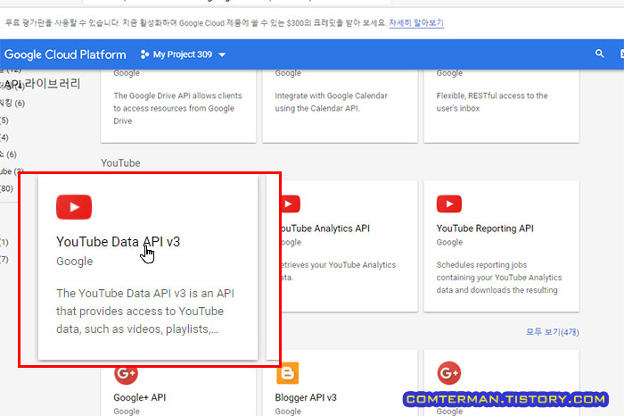Click the YouTube section heading

120,163
